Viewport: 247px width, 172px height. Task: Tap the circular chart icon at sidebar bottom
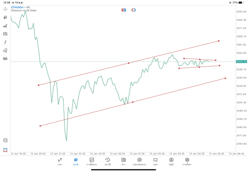point(5,140)
